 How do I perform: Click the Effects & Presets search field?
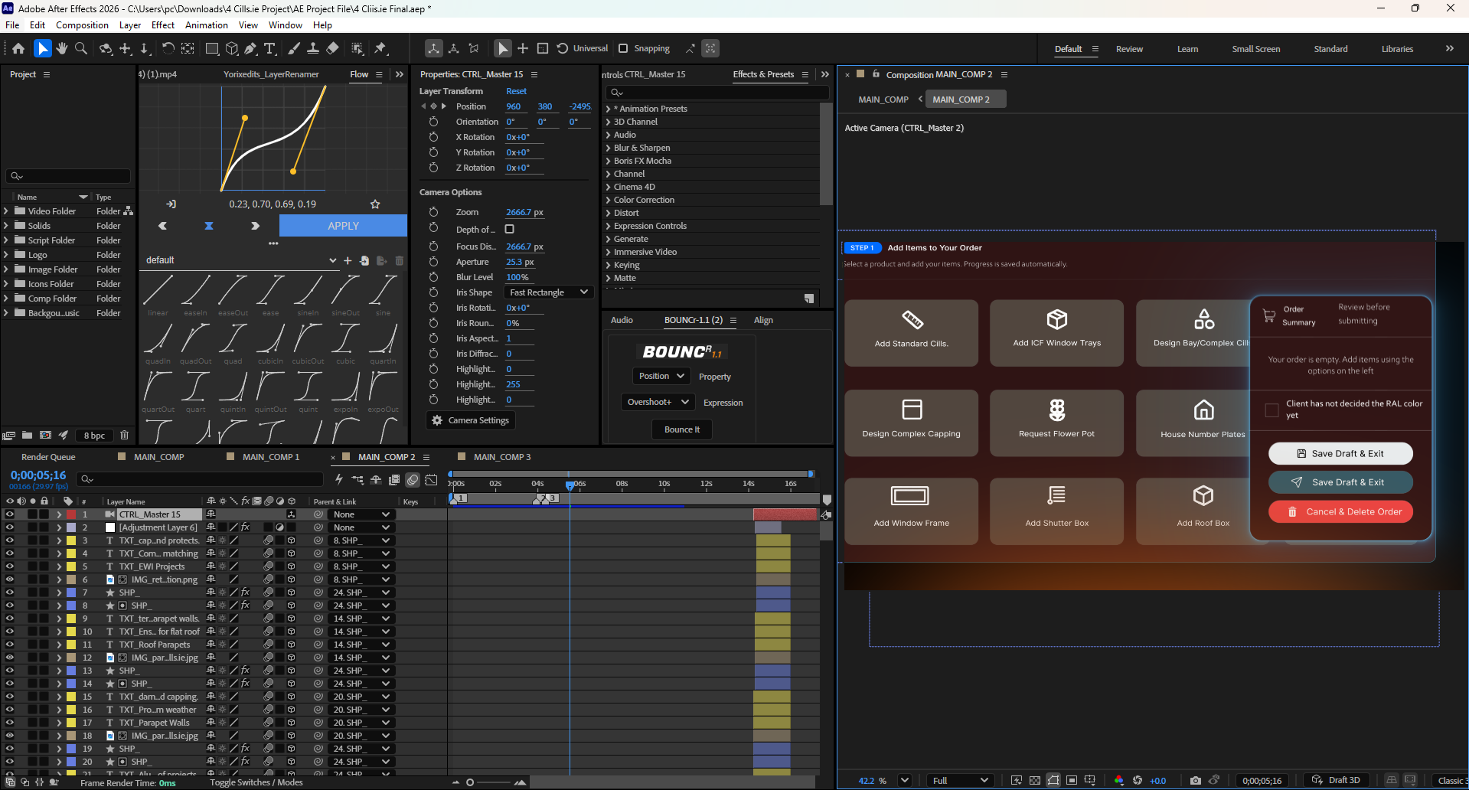717,93
